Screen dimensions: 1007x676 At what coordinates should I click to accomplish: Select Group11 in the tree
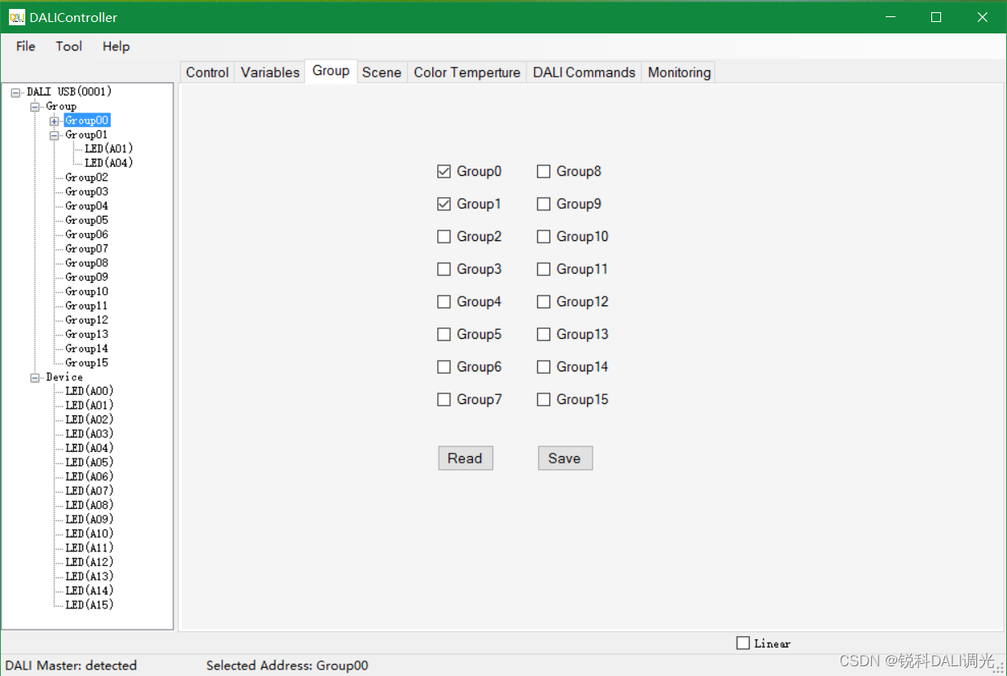click(x=86, y=306)
